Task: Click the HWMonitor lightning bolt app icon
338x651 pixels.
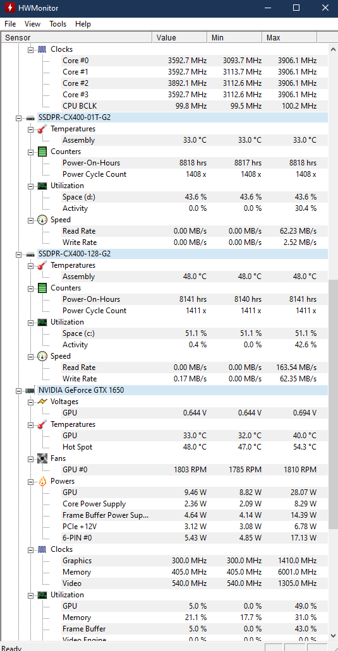Action: click(x=9, y=8)
